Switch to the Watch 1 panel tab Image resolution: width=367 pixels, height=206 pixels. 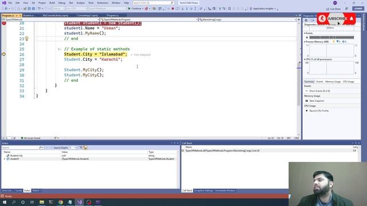point(36,191)
